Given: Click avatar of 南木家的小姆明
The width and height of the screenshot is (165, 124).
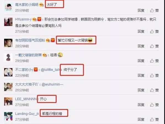Looking at the screenshot, I should point(8,7).
